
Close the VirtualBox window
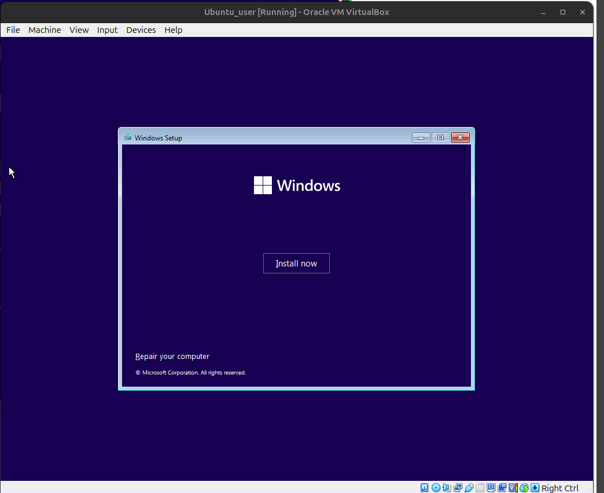point(583,12)
